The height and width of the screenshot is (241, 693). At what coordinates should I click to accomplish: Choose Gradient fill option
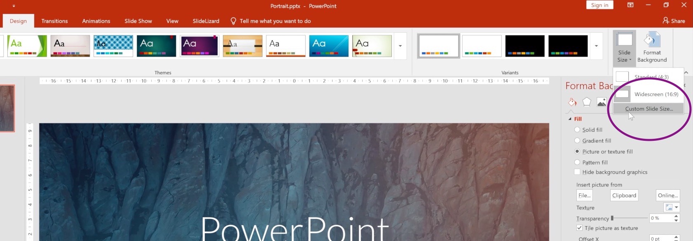(577, 141)
